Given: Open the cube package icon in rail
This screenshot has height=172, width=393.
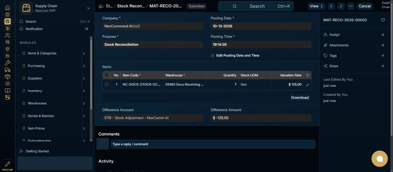Looking at the screenshot, I should tap(7, 77).
